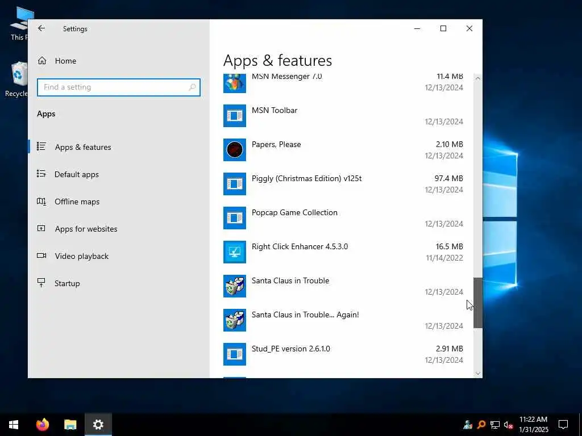
Task: Click the Santa Claus in Trouble icon
Action: tap(234, 286)
